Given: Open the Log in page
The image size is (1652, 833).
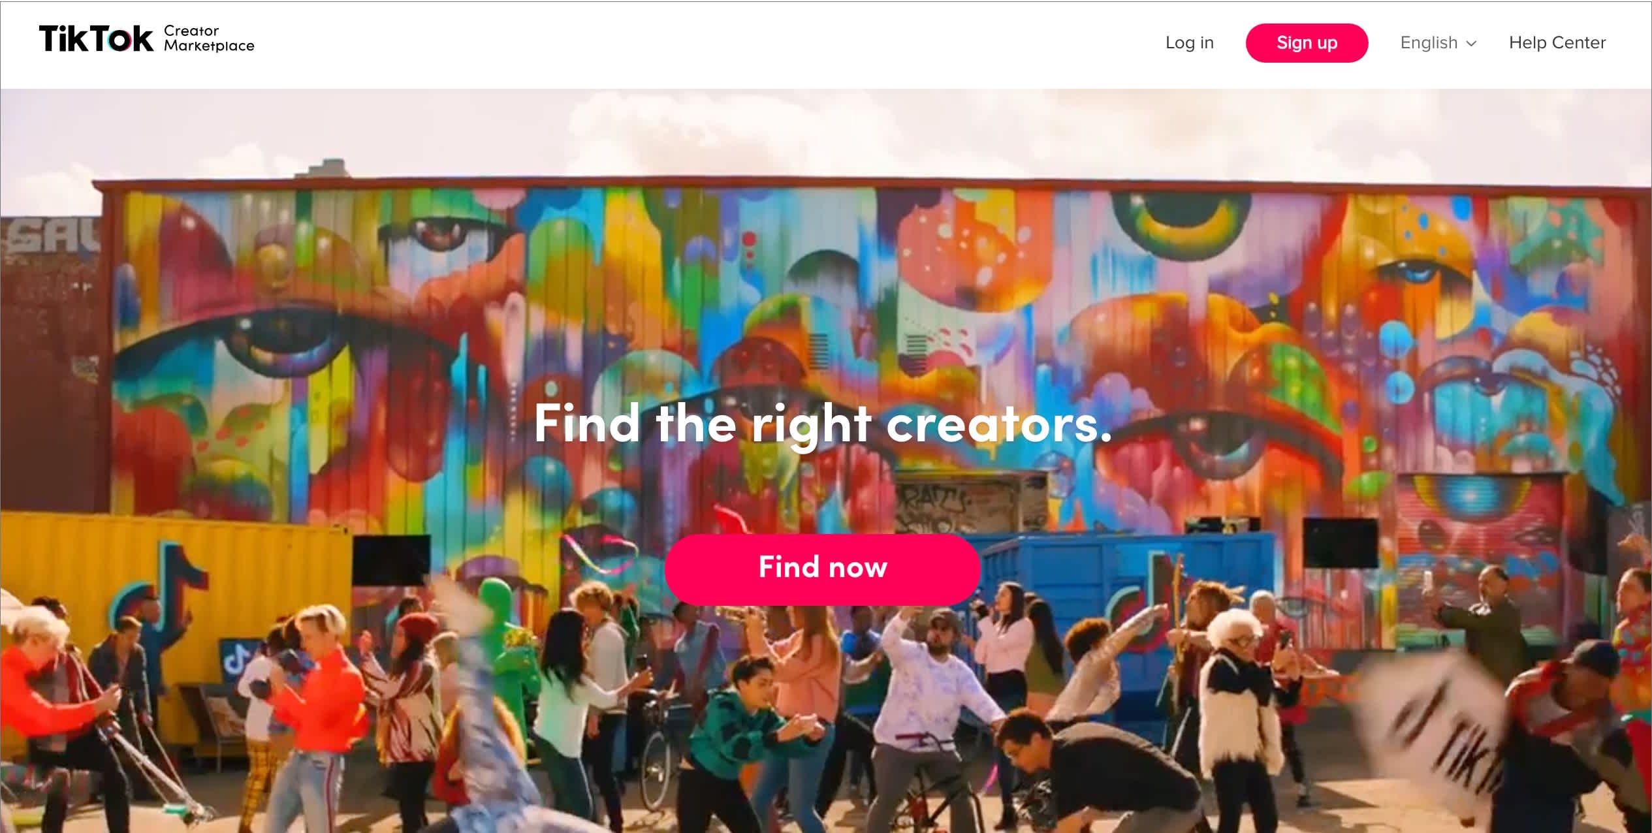Looking at the screenshot, I should click(1189, 42).
